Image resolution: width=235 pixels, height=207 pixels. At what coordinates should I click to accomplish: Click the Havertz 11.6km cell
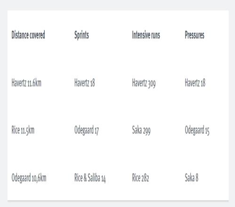(26, 83)
